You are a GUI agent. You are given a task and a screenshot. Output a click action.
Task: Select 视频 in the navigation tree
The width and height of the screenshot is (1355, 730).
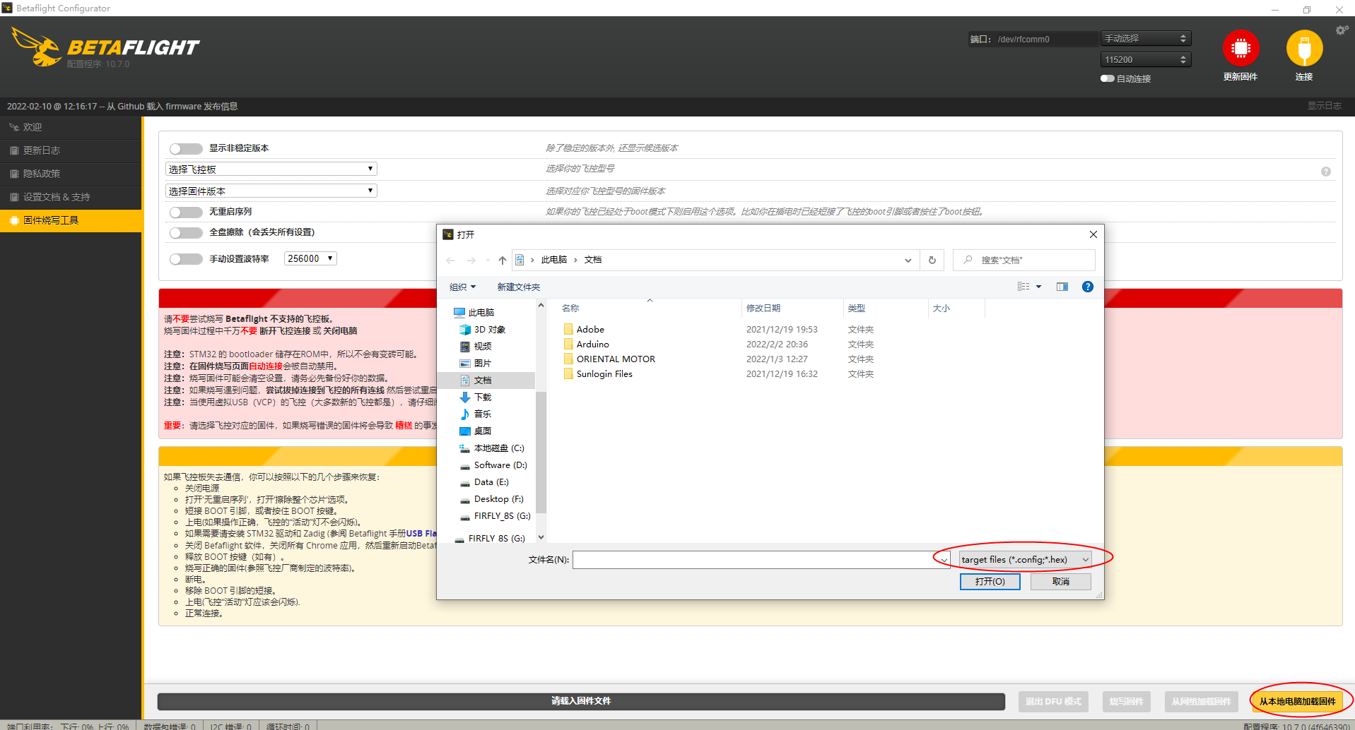[482, 347]
